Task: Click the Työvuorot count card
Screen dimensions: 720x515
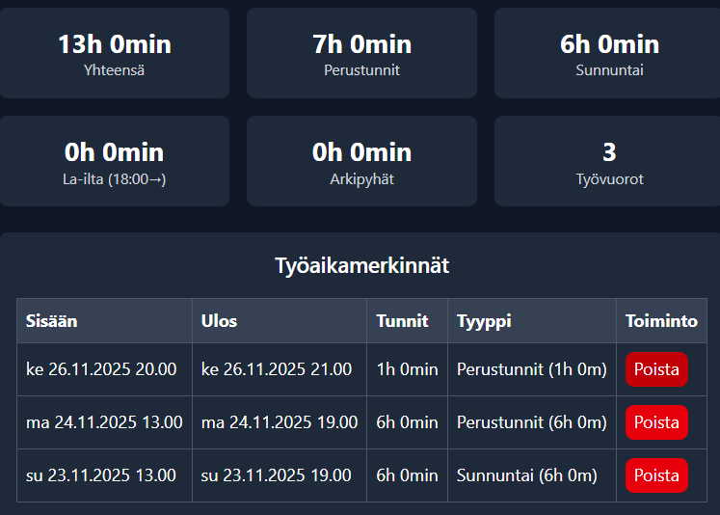Action: [608, 162]
